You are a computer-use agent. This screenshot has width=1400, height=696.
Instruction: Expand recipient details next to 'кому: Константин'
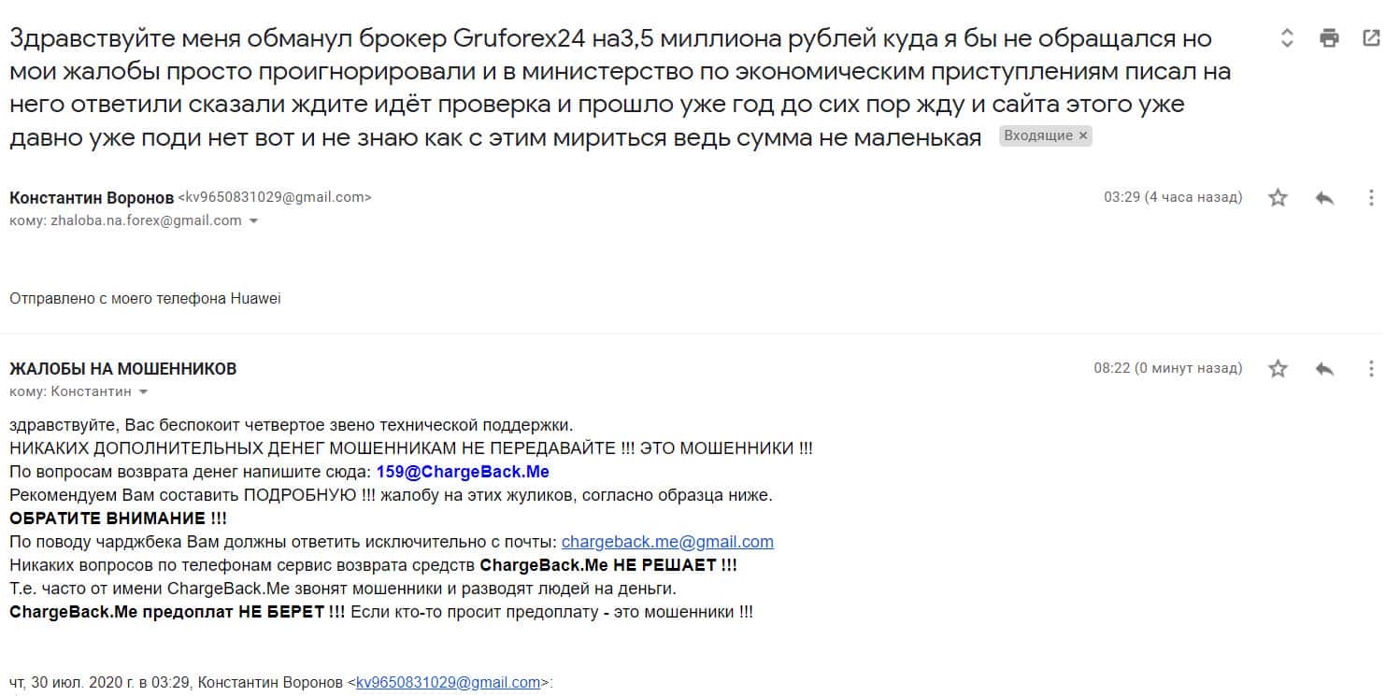[x=143, y=392]
